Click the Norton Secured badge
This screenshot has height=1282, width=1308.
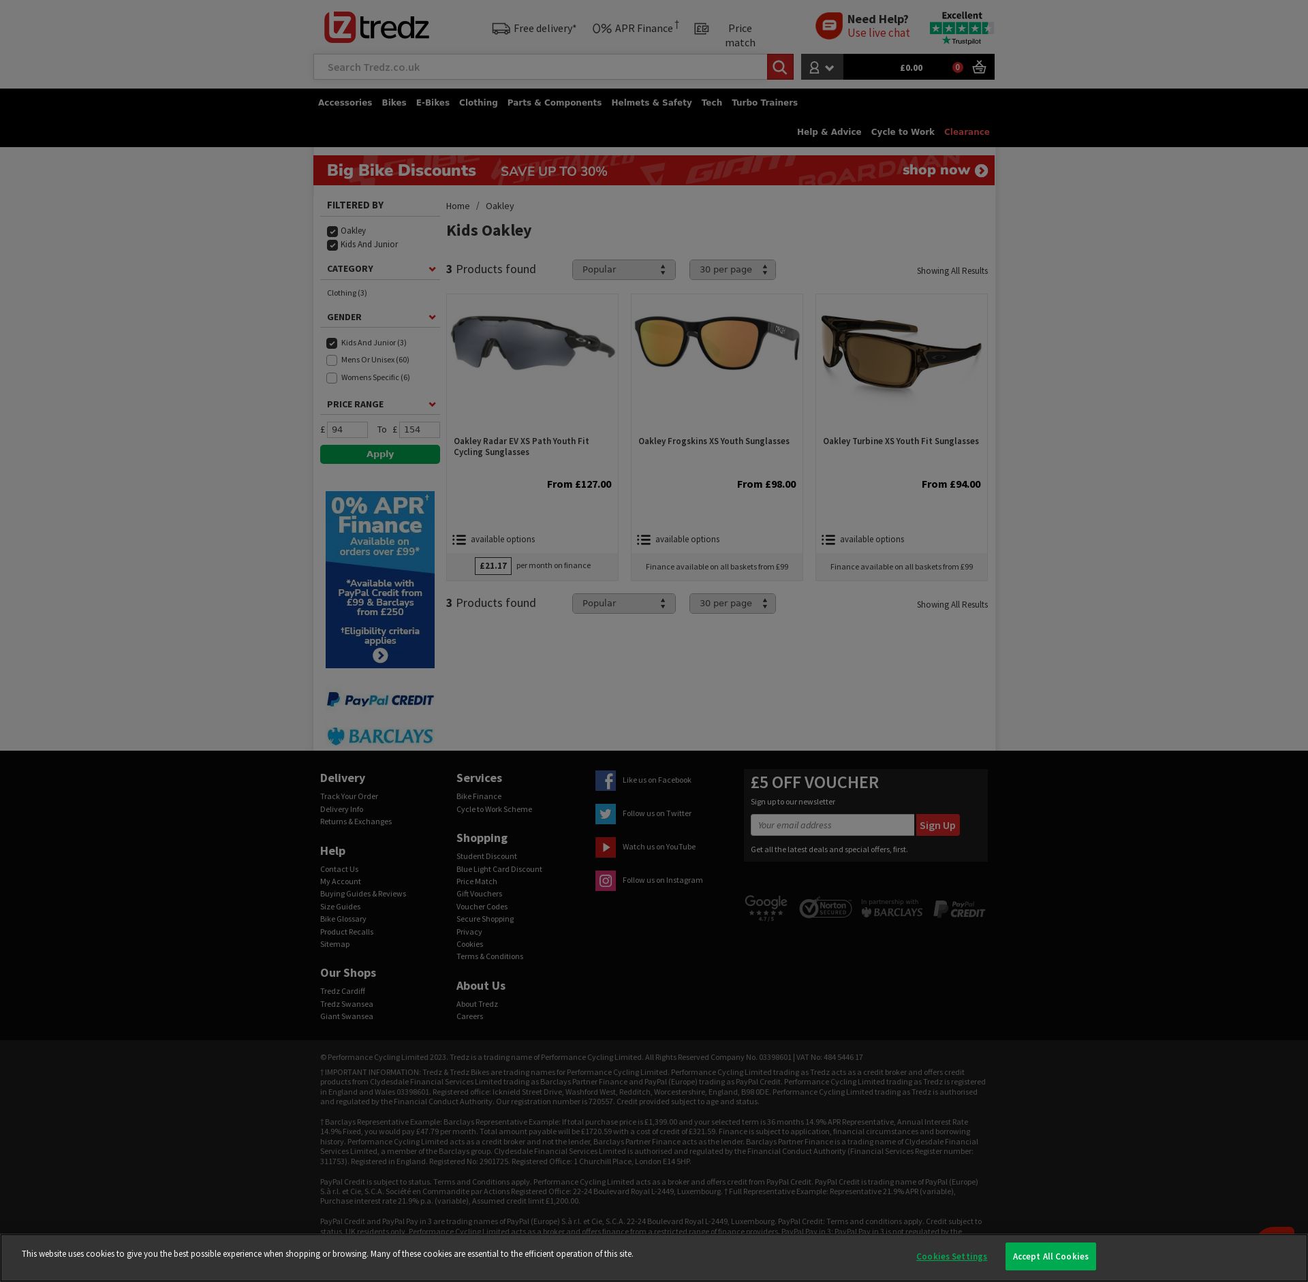coord(826,908)
